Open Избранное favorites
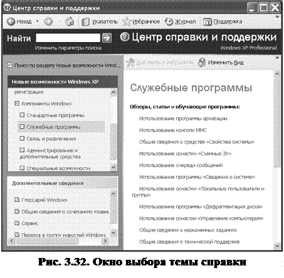Image resolution: width=284 pixels, height=278 pixels. pos(141,21)
